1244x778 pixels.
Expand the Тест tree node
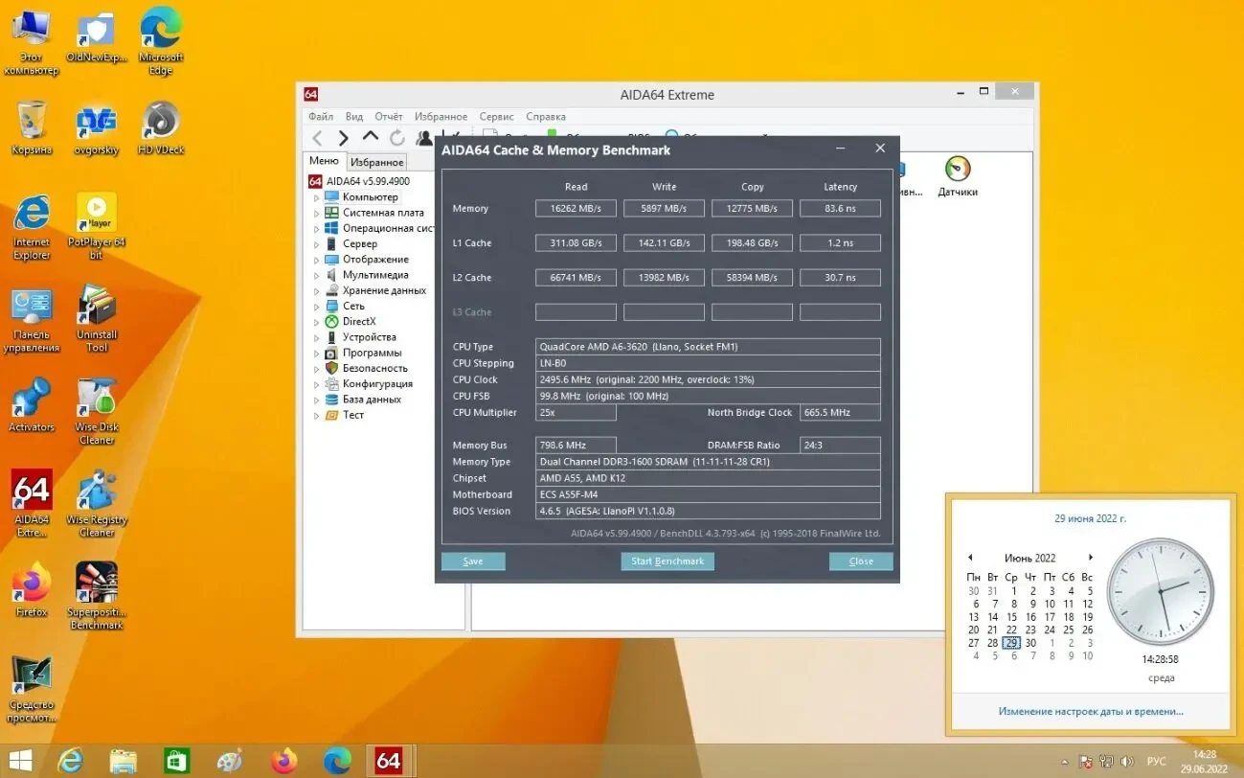coord(317,416)
